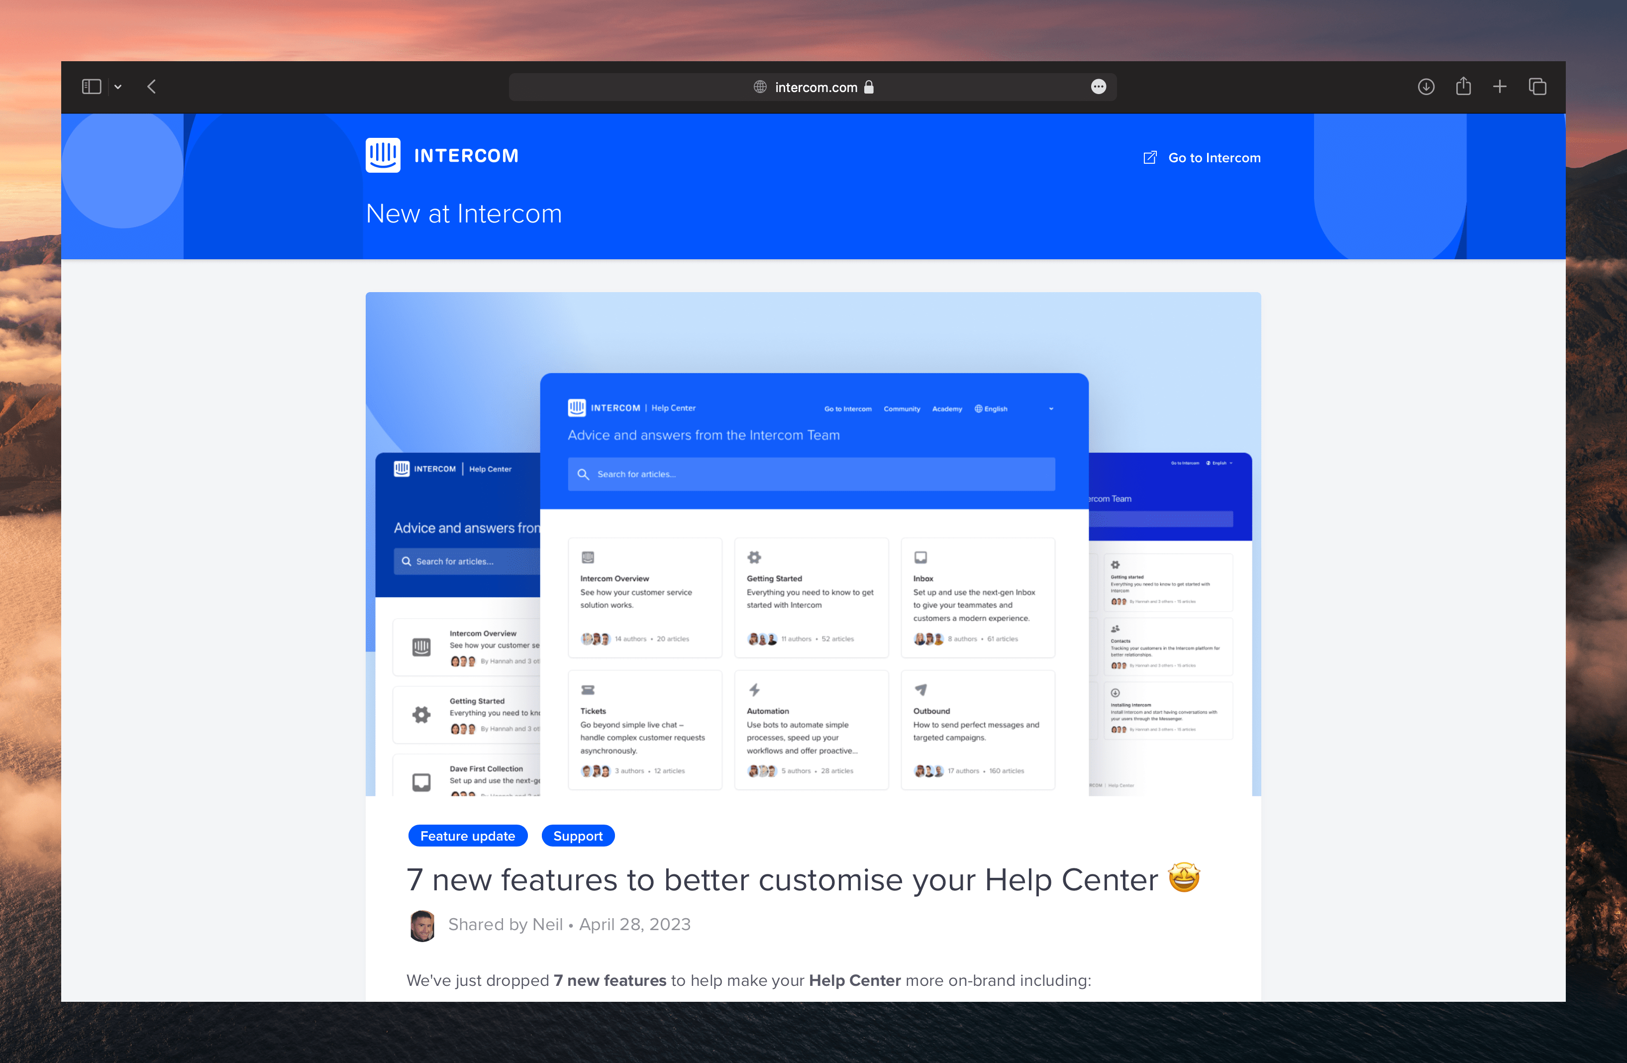1627x1063 pixels.
Task: Toggle the Safari sidebar
Action: click(x=91, y=87)
